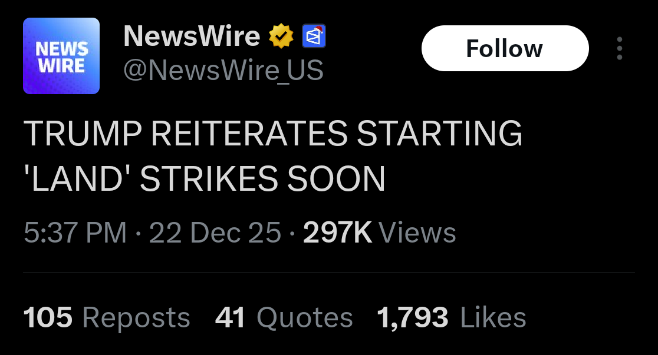Click the @NewsWire_US handle
Screen dimensions: 658x355
(223, 70)
